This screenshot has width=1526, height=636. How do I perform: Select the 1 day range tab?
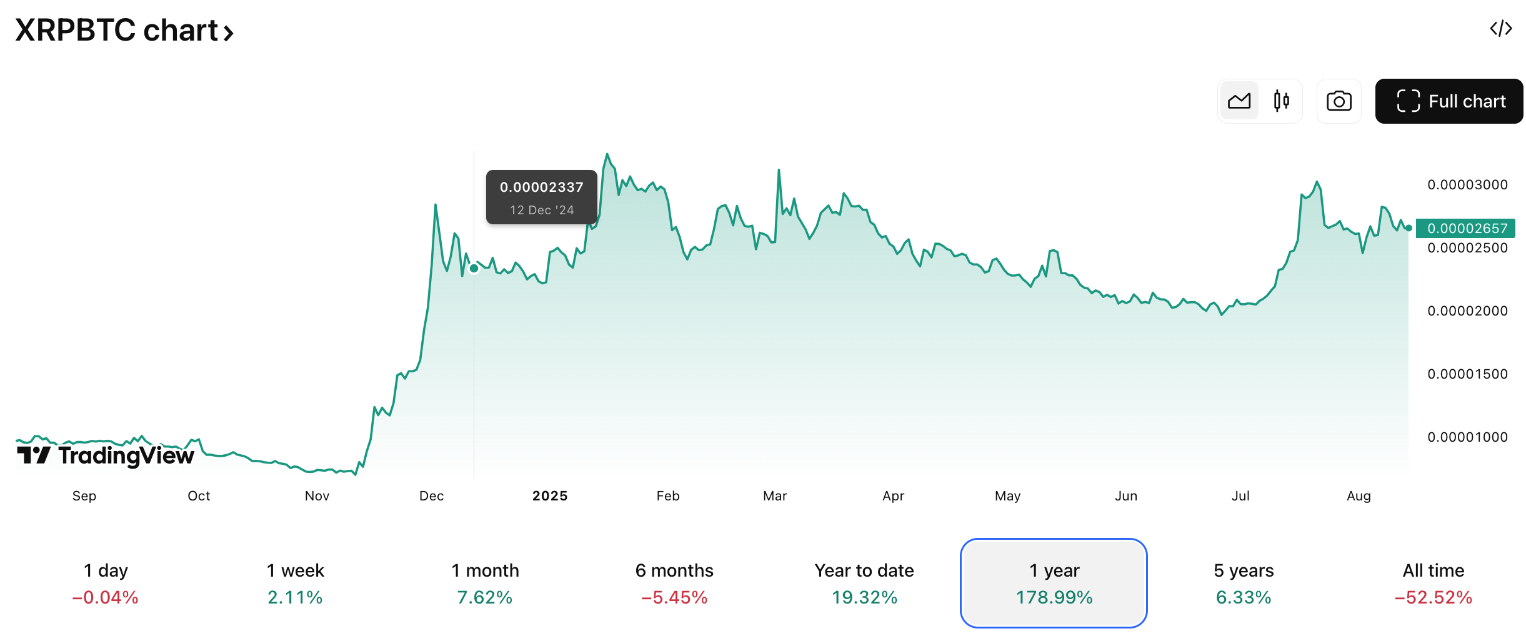coord(106,583)
